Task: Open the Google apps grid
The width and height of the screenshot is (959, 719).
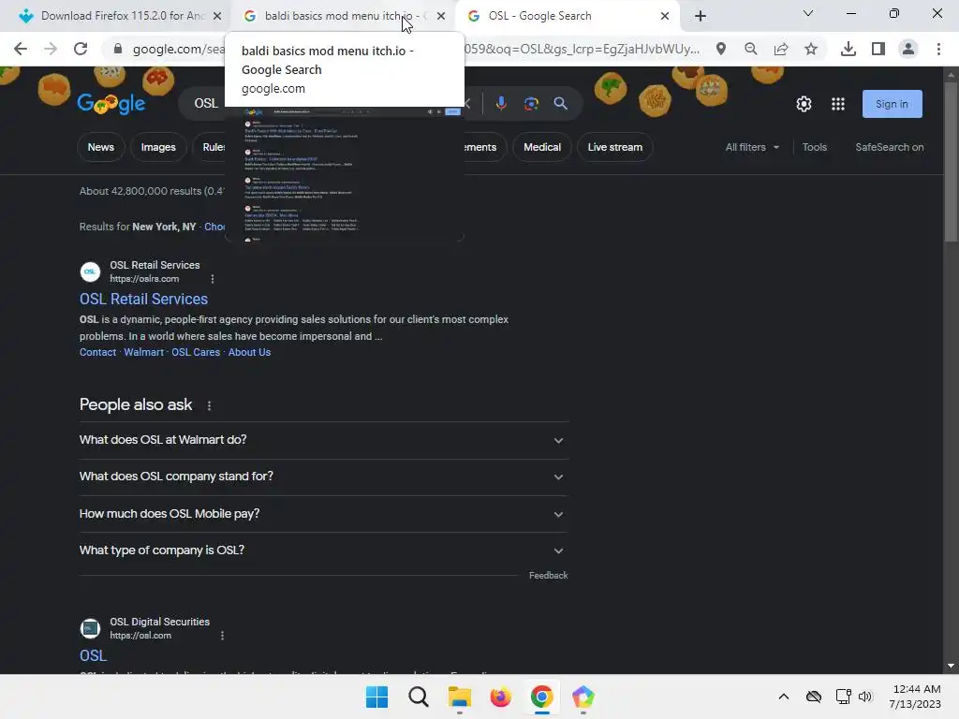Action: click(x=838, y=104)
